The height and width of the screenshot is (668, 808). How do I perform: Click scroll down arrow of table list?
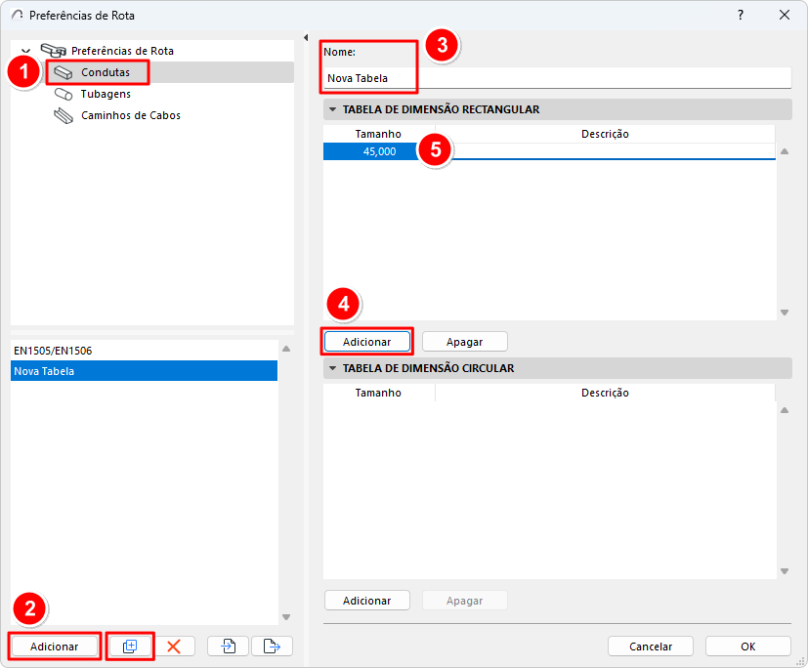[x=286, y=617]
